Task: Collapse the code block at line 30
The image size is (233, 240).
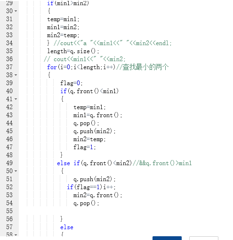Action: [x=16, y=11]
